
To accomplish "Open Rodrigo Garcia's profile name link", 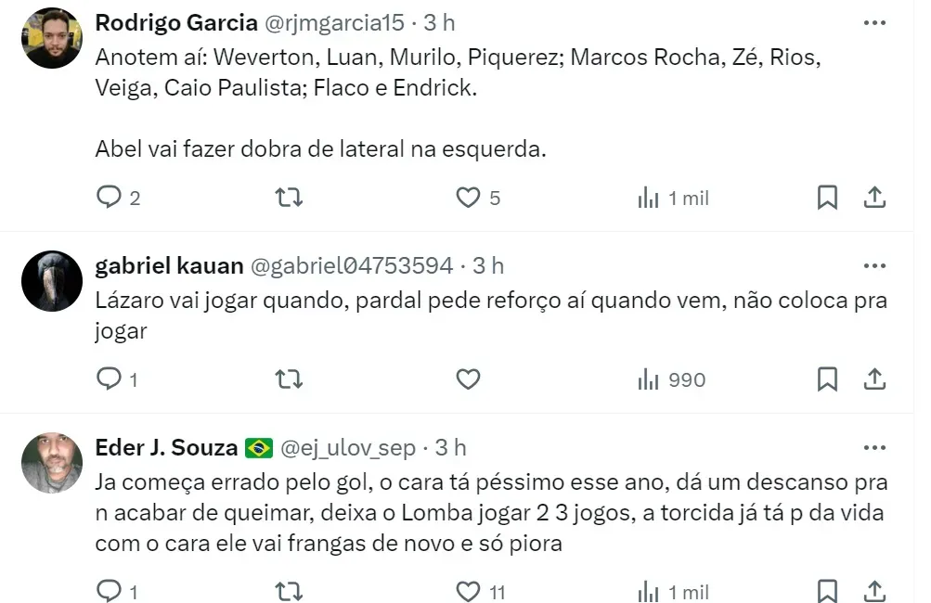I will tap(176, 22).
